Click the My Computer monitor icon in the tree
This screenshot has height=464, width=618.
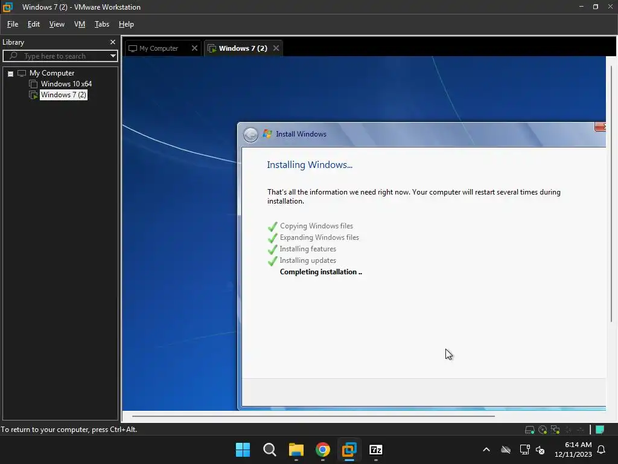pos(22,73)
